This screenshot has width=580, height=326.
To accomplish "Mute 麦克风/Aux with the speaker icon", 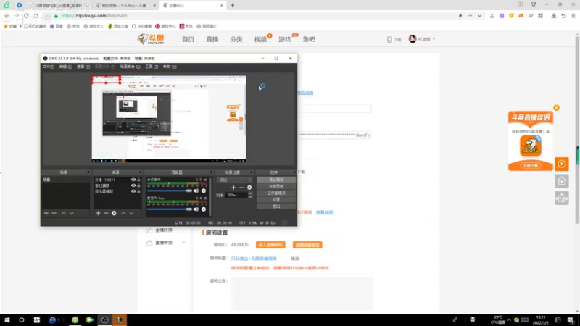I will (196, 209).
